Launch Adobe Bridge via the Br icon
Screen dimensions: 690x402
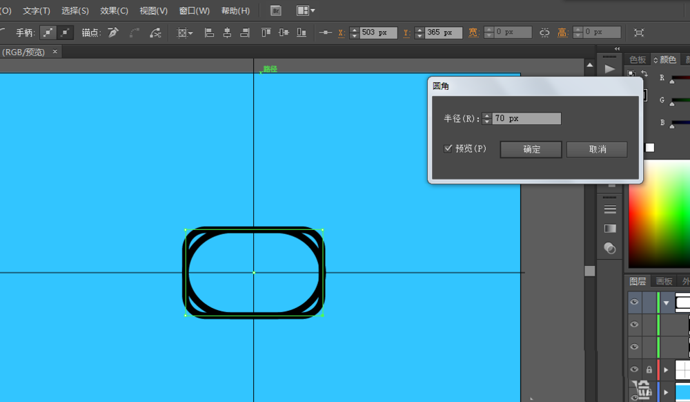(x=275, y=10)
